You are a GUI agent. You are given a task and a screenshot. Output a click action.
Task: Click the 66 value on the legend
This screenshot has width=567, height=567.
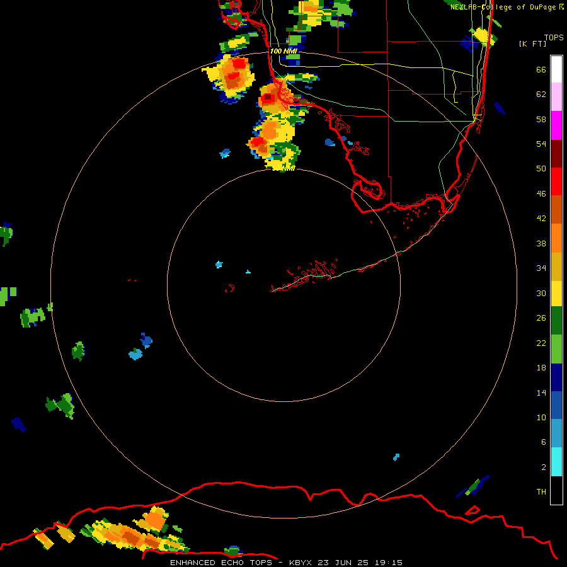(541, 70)
